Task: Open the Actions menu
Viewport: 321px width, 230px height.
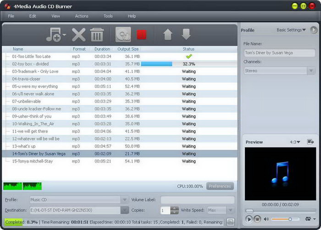Action: point(82,16)
